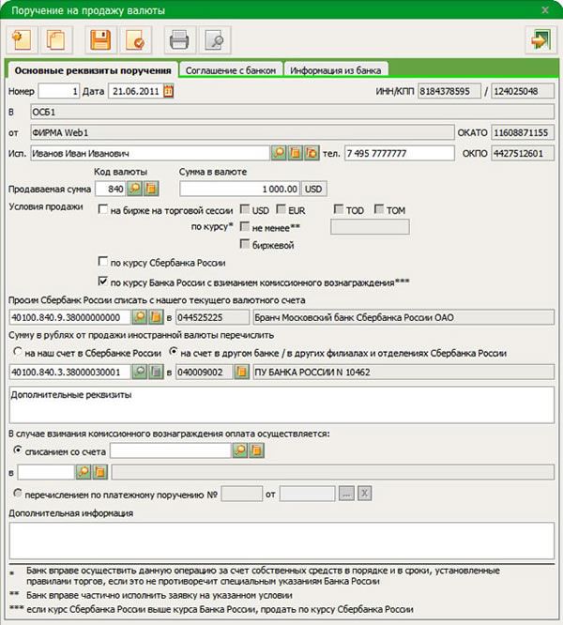Open account lookup beside 'списанием со счета' field
This screenshot has width=563, height=625.
tap(240, 450)
